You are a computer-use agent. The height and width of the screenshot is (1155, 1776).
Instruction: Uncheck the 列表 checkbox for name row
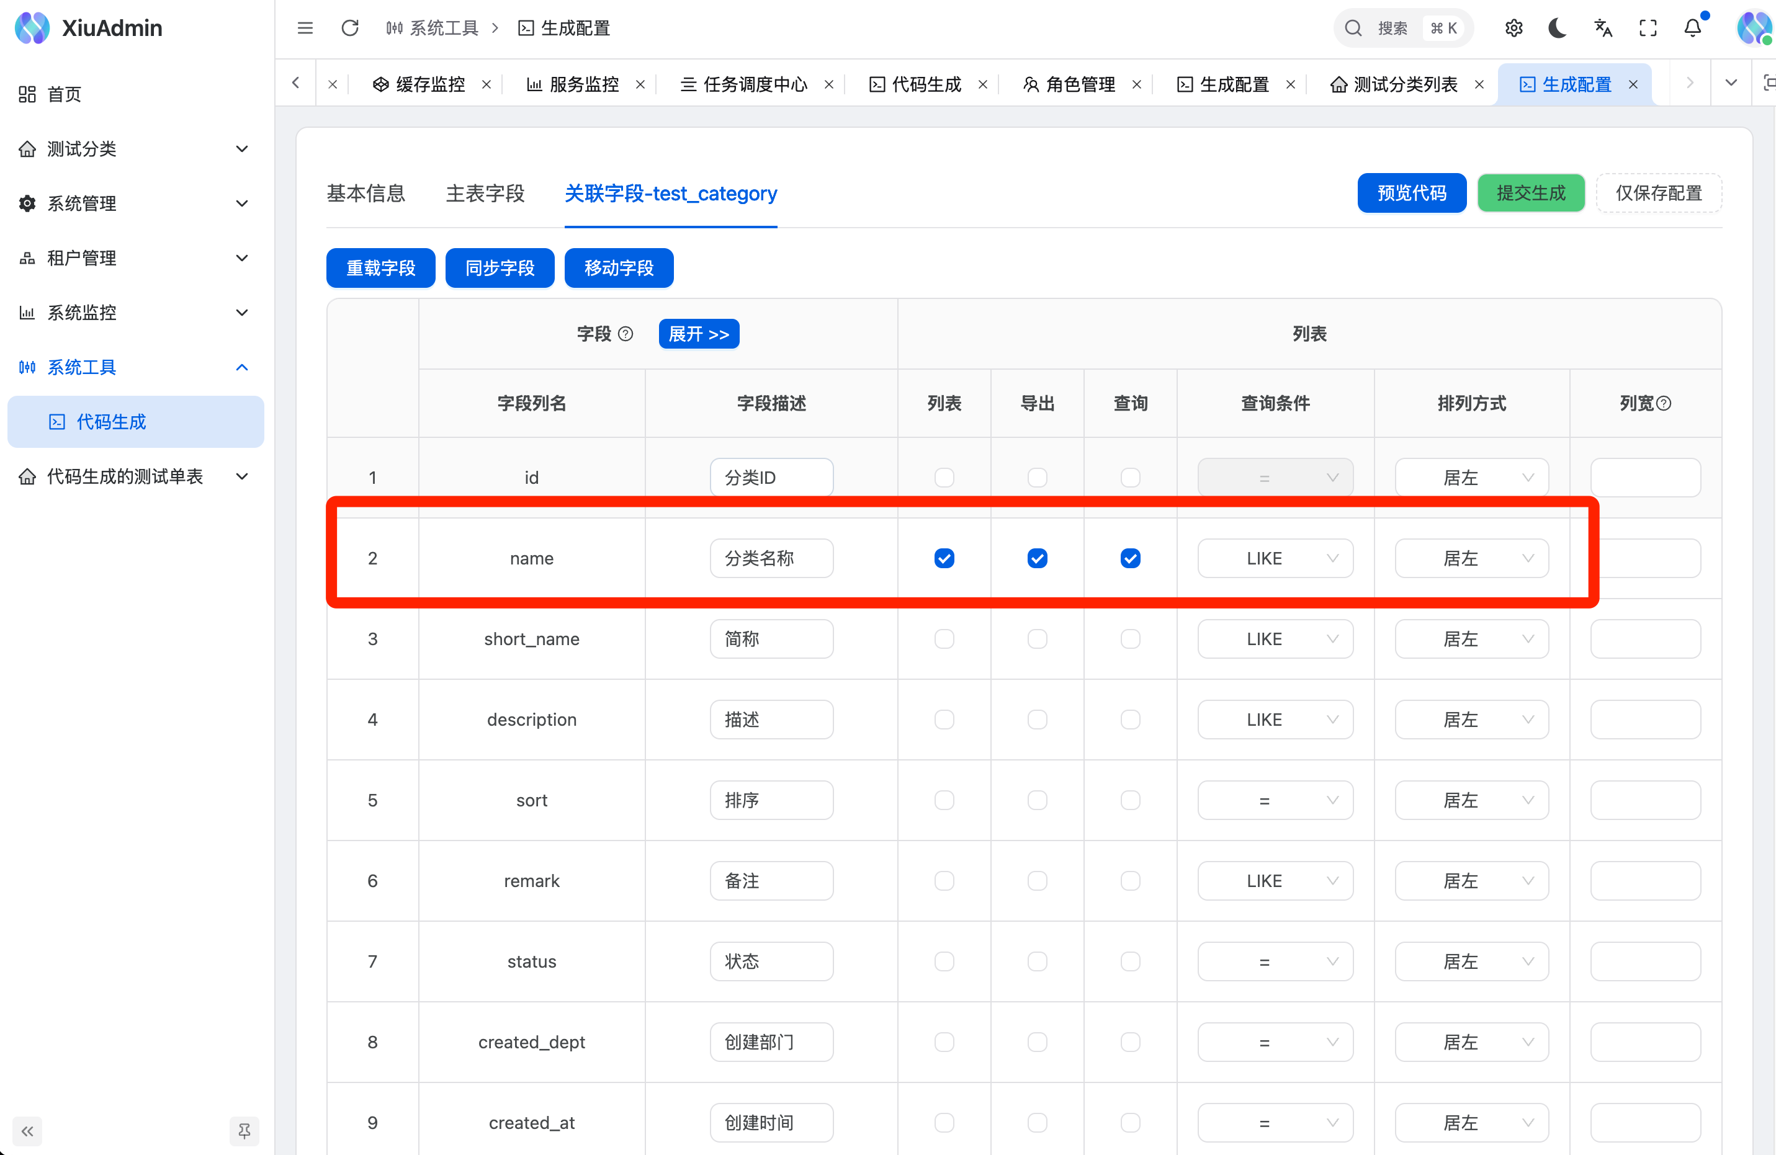[x=944, y=558]
